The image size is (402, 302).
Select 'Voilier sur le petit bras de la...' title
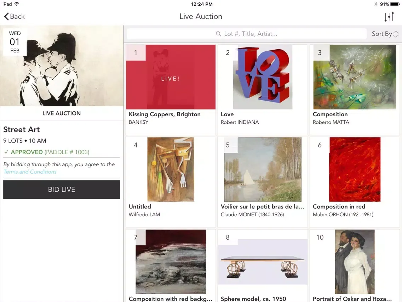pos(263,206)
